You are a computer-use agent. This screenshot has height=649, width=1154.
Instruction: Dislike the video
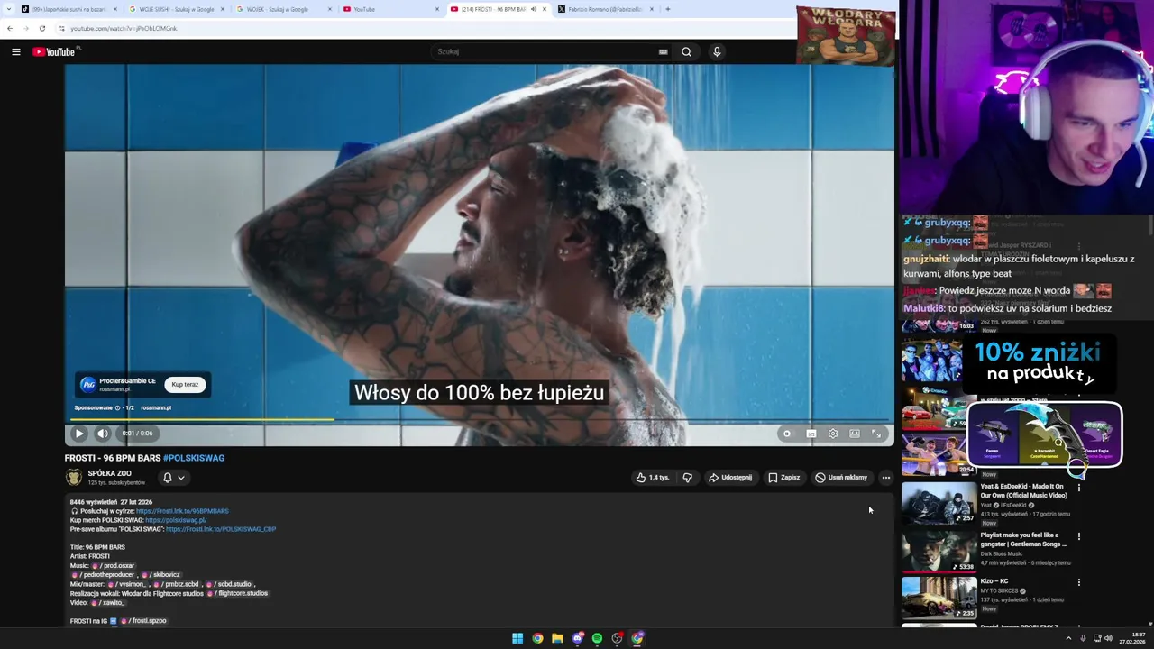tap(687, 478)
